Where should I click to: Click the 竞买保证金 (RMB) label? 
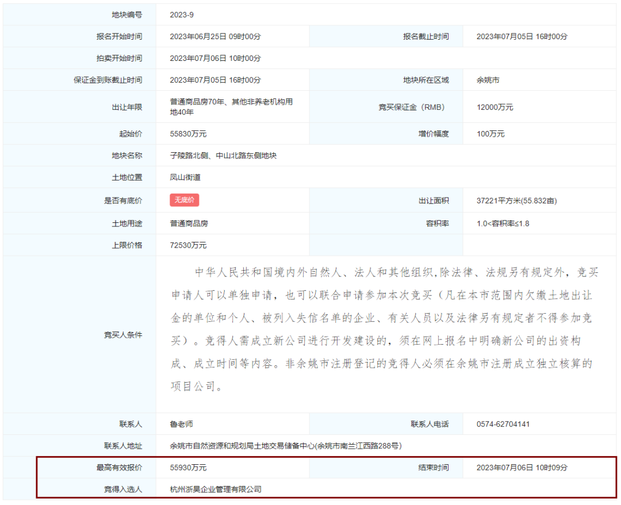[x=412, y=107]
